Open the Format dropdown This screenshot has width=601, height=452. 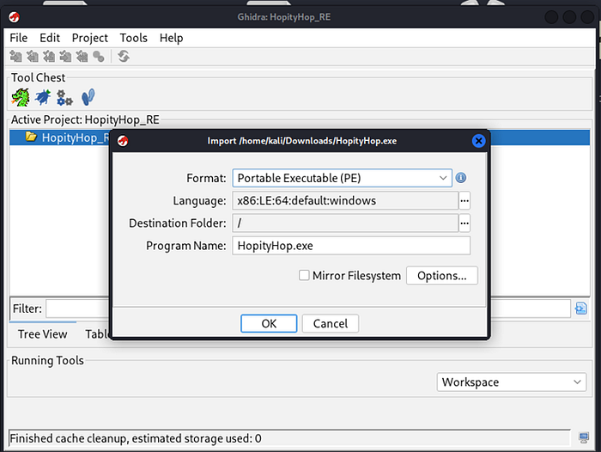pos(342,178)
